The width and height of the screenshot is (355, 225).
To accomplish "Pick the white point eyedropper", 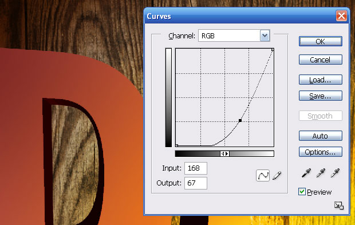I will point(335,173).
